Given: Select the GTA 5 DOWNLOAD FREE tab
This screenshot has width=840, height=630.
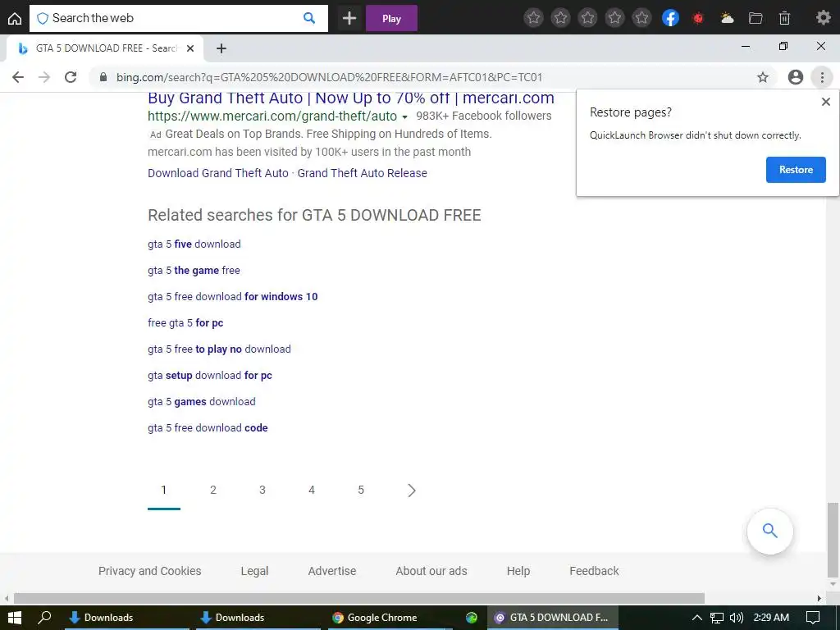Looking at the screenshot, I should pos(105,48).
